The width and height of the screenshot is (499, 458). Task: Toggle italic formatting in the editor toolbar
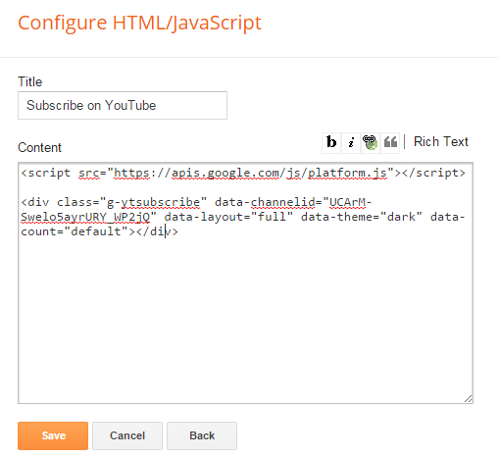click(351, 142)
